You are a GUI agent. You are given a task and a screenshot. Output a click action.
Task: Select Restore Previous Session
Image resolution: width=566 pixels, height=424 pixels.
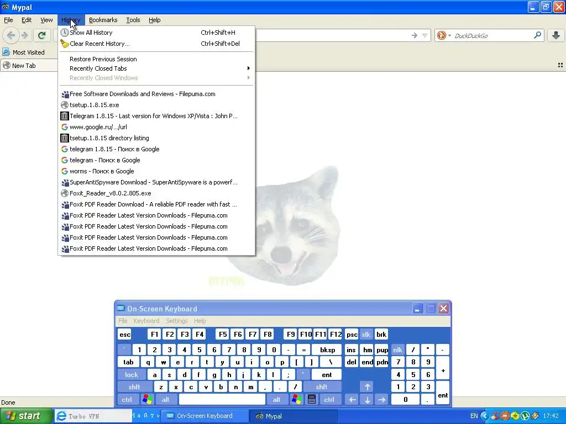(156, 59)
